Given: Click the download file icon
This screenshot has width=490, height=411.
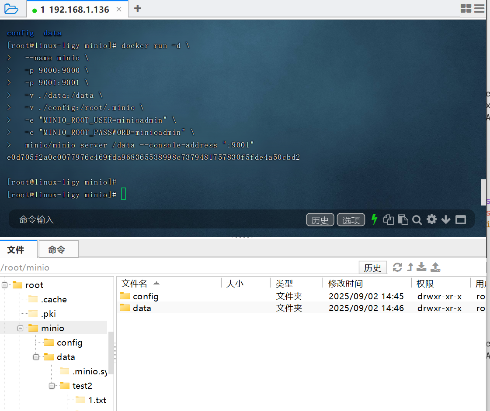Looking at the screenshot, I should point(421,267).
